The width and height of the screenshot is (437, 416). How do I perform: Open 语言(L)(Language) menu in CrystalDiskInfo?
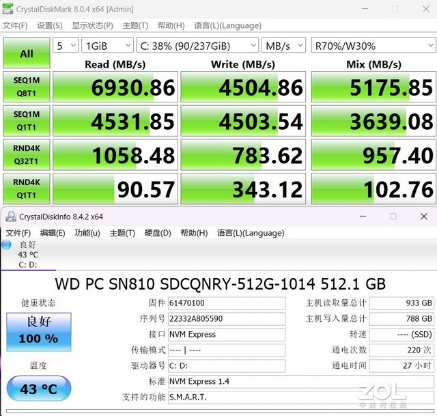tap(251, 233)
